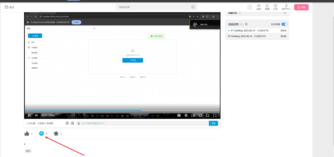Open the player settings gear
Viewport: 334px width, 157px height.
click(186, 115)
